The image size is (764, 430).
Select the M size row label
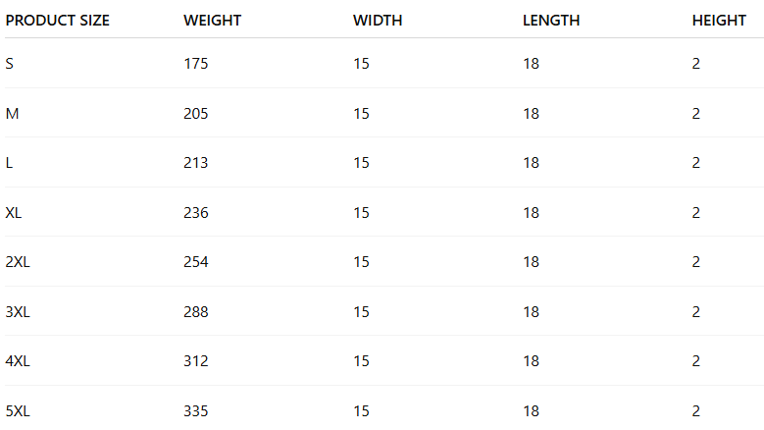pyautogui.click(x=12, y=114)
